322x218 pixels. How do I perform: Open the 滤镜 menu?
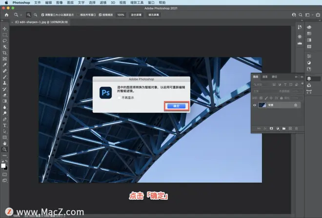point(103,2)
